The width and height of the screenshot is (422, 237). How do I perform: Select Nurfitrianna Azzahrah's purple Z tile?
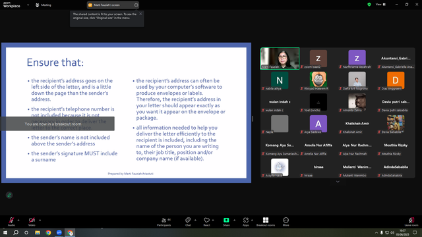click(x=357, y=59)
